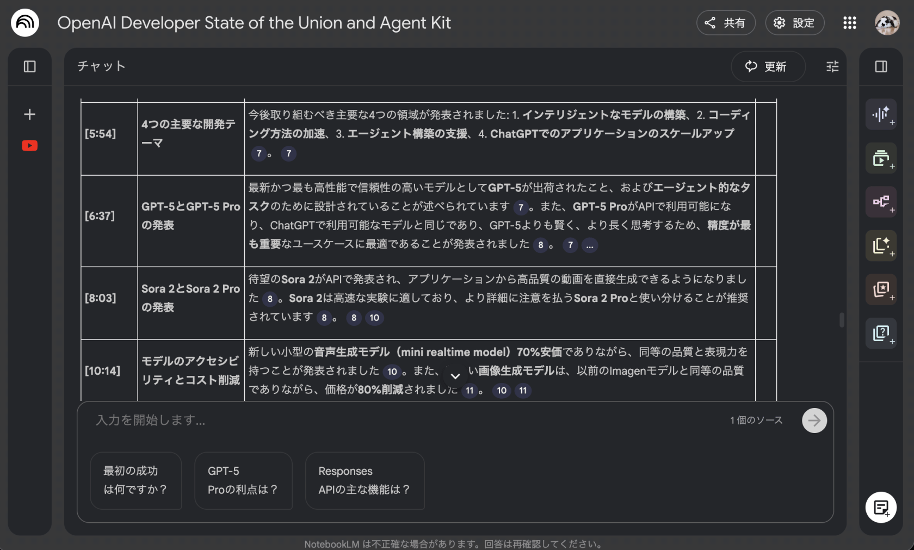Open the mind map generator icon

pos(881,202)
